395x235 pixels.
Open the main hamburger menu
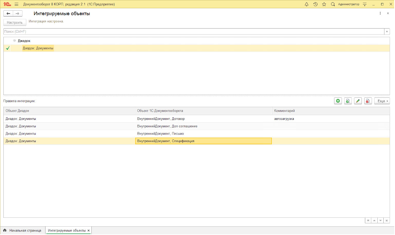(17, 4)
